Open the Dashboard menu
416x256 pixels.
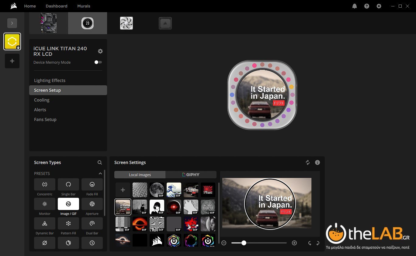point(57,6)
